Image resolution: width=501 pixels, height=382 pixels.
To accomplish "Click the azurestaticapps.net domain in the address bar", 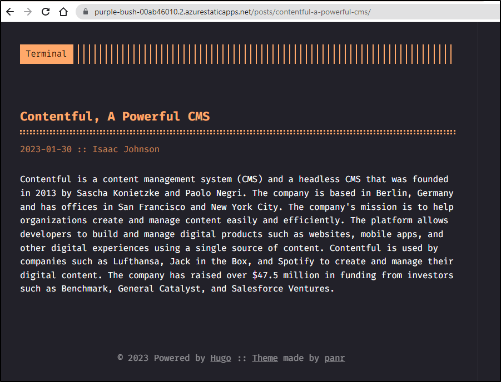I will [x=218, y=12].
